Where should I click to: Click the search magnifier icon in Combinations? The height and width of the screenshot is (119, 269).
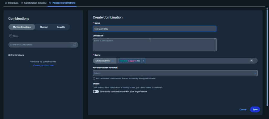tap(74, 45)
